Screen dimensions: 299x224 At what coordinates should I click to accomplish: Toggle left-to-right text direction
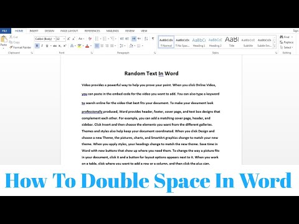pyautogui.click(x=134, y=39)
